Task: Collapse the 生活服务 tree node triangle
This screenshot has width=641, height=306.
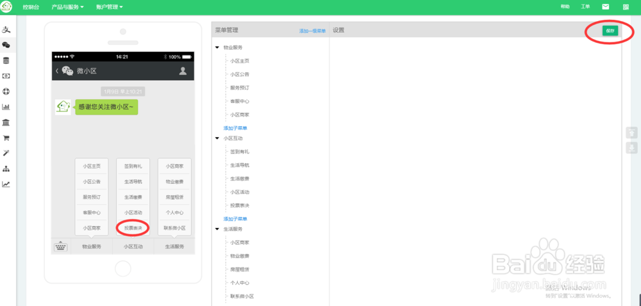Action: point(217,229)
